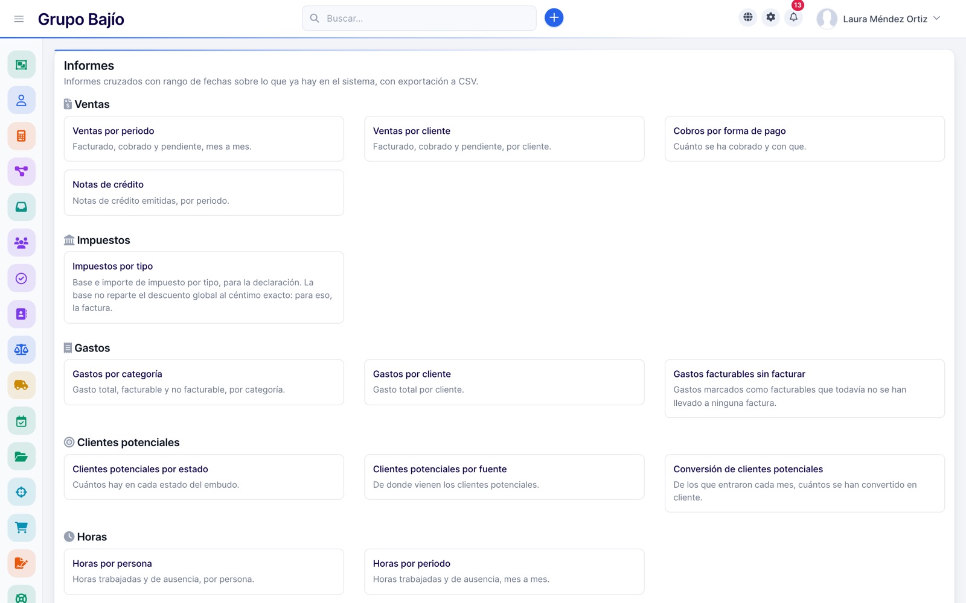Open the settings gear icon

[x=770, y=17]
